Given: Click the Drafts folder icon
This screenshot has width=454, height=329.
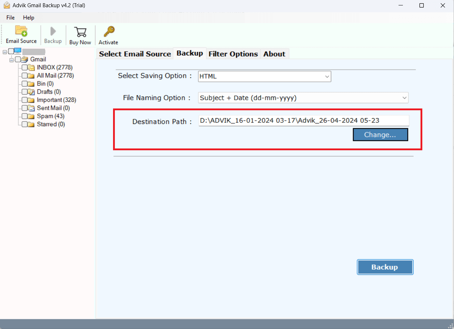Looking at the screenshot, I should [x=31, y=92].
